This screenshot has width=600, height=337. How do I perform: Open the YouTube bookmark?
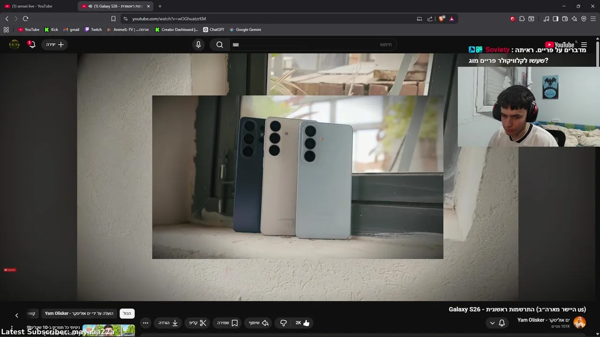29,29
